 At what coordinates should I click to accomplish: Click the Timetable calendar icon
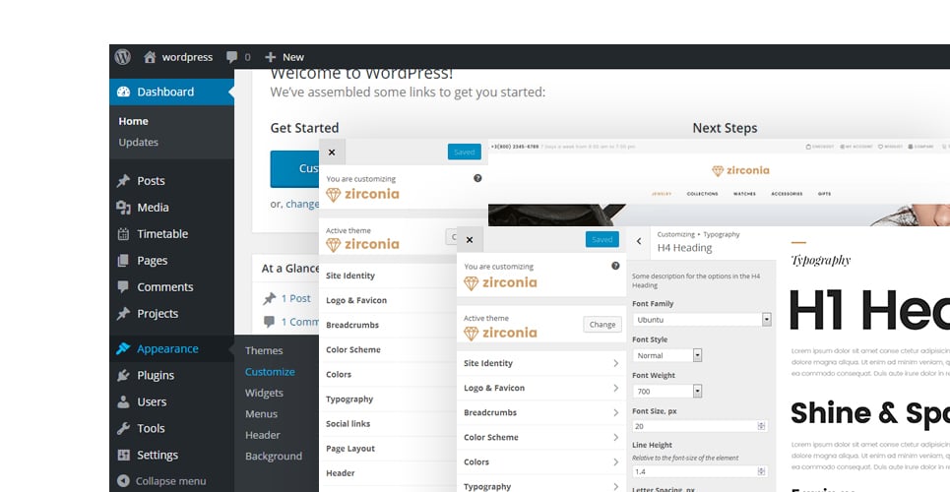[x=124, y=234]
